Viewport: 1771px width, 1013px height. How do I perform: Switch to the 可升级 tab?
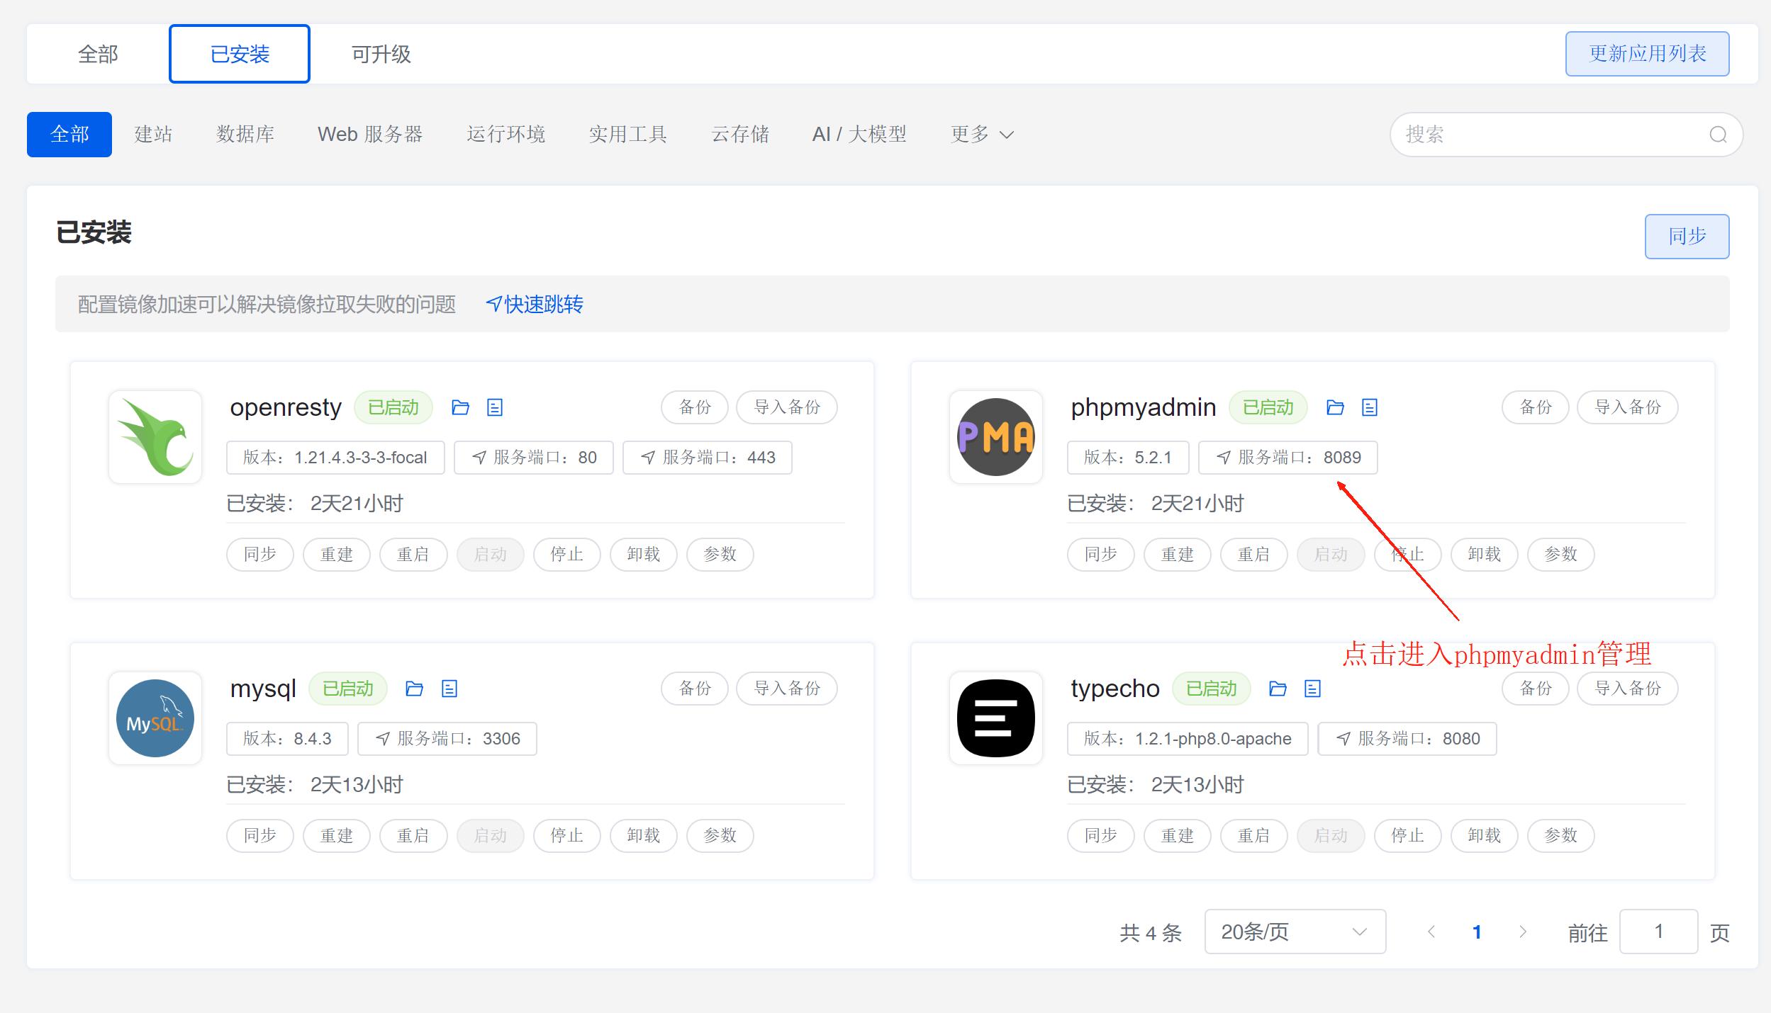pos(381,54)
